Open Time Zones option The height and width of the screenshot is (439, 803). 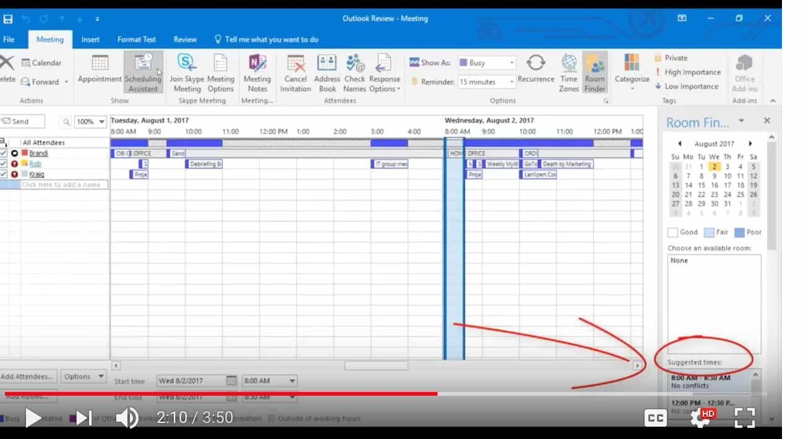[x=569, y=72]
